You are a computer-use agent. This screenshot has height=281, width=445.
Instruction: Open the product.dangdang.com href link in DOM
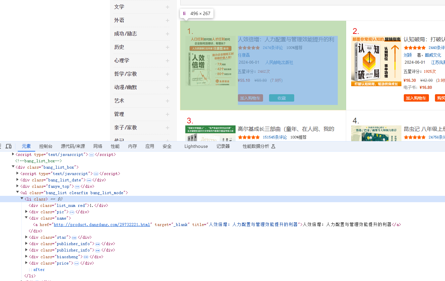tap(102, 225)
